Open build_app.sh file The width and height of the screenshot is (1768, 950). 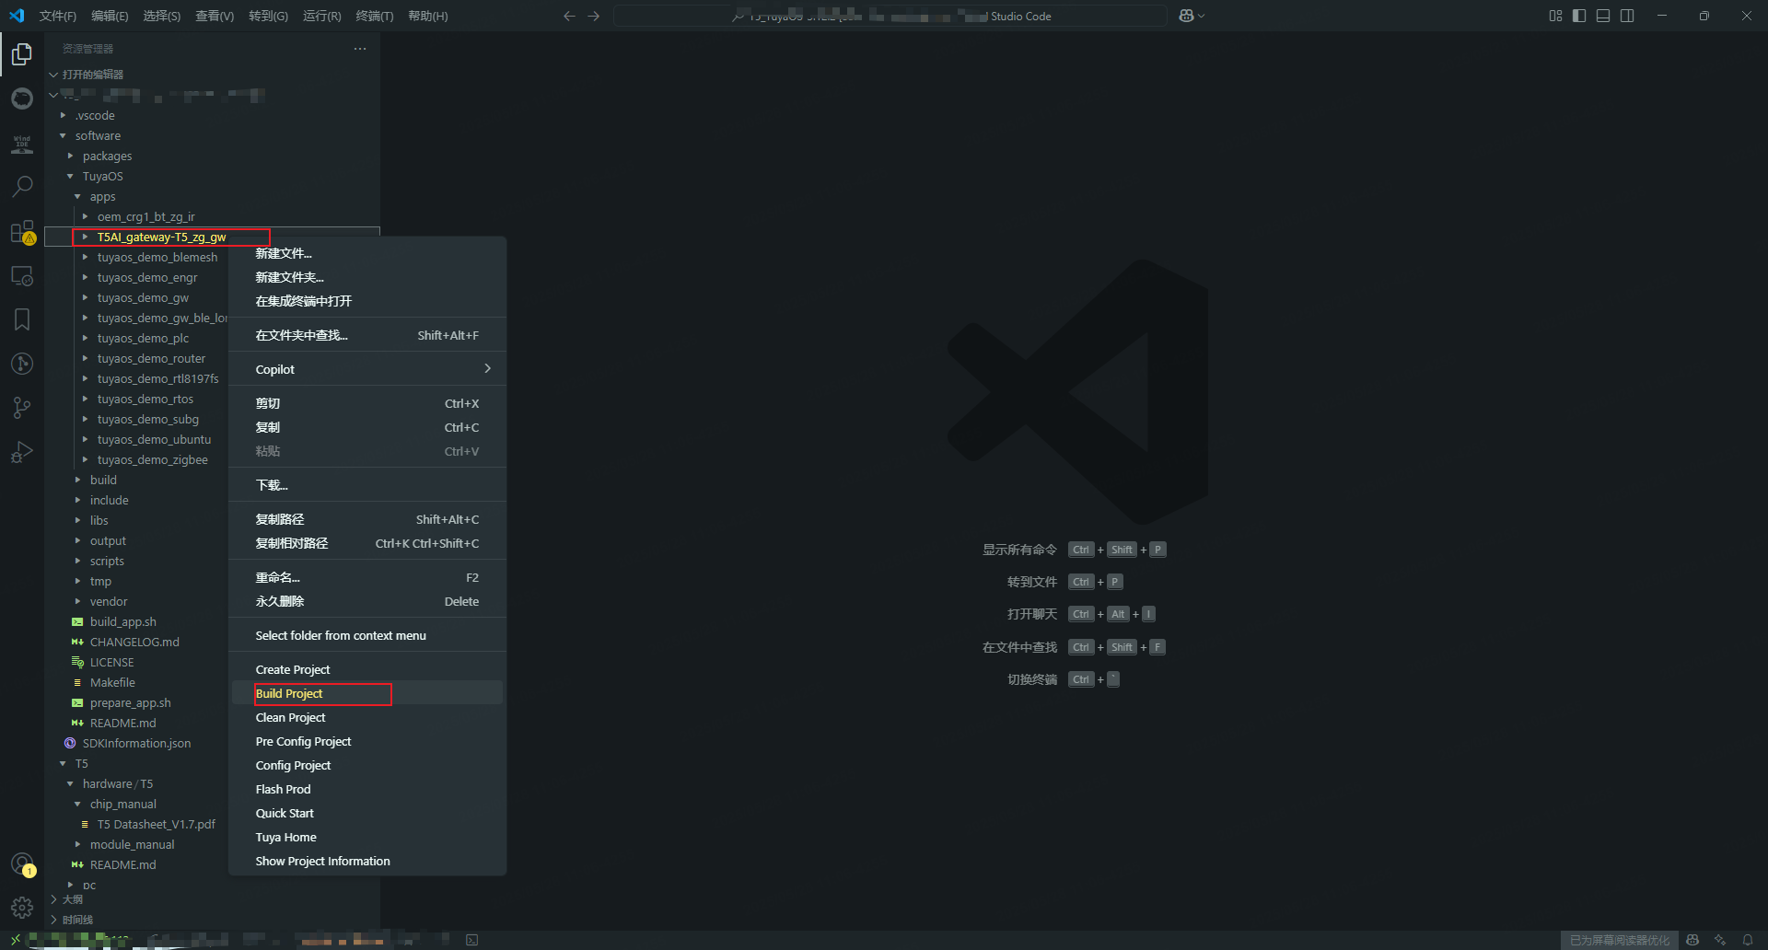[x=122, y=621]
